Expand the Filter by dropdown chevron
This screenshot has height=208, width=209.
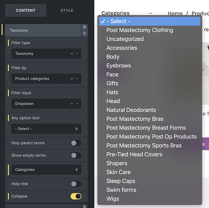[77, 79]
